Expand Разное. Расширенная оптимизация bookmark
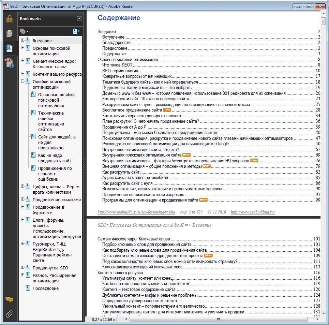329x325 pixels. (23, 275)
